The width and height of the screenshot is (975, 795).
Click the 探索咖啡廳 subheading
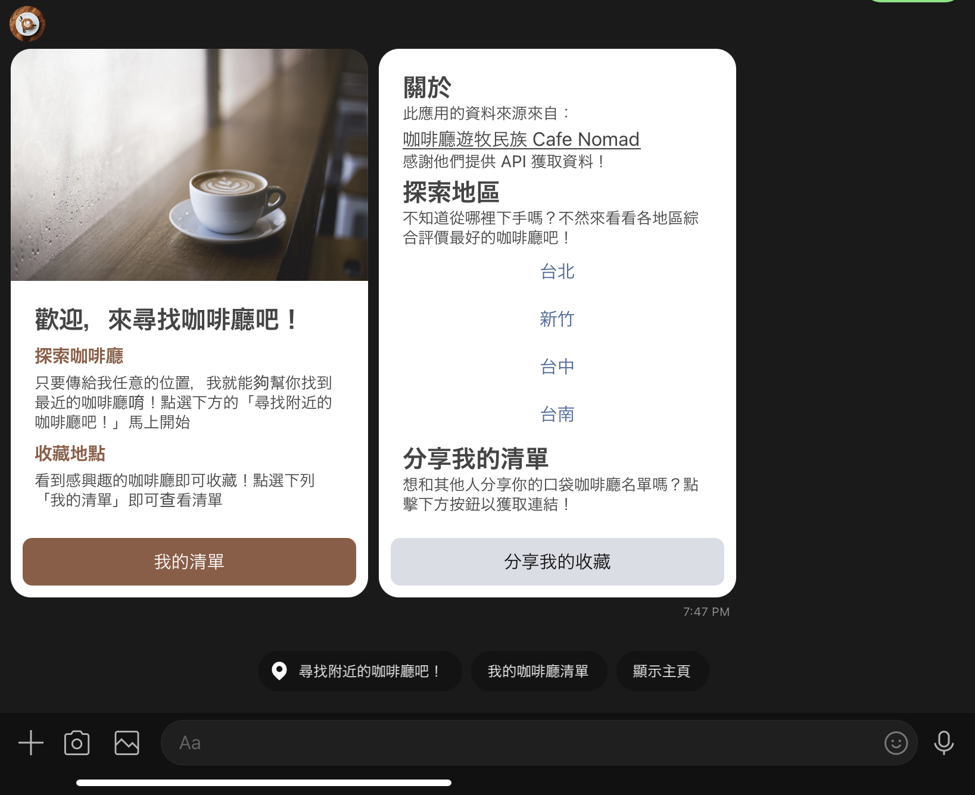pyautogui.click(x=79, y=356)
